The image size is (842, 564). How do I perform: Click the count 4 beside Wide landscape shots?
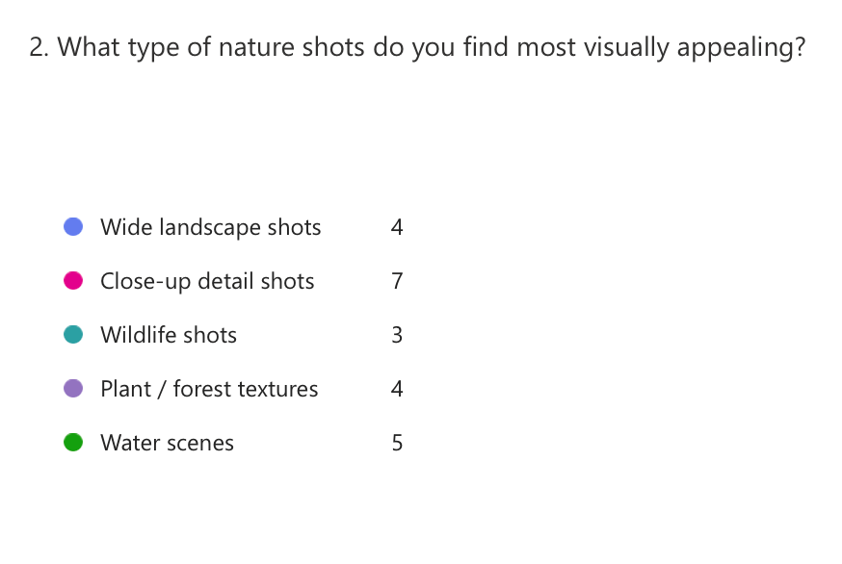397,228
